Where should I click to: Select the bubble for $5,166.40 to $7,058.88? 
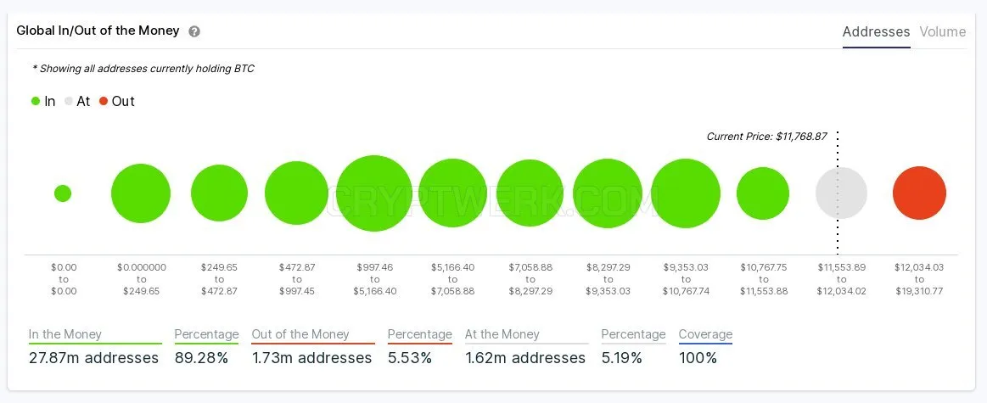click(x=452, y=193)
